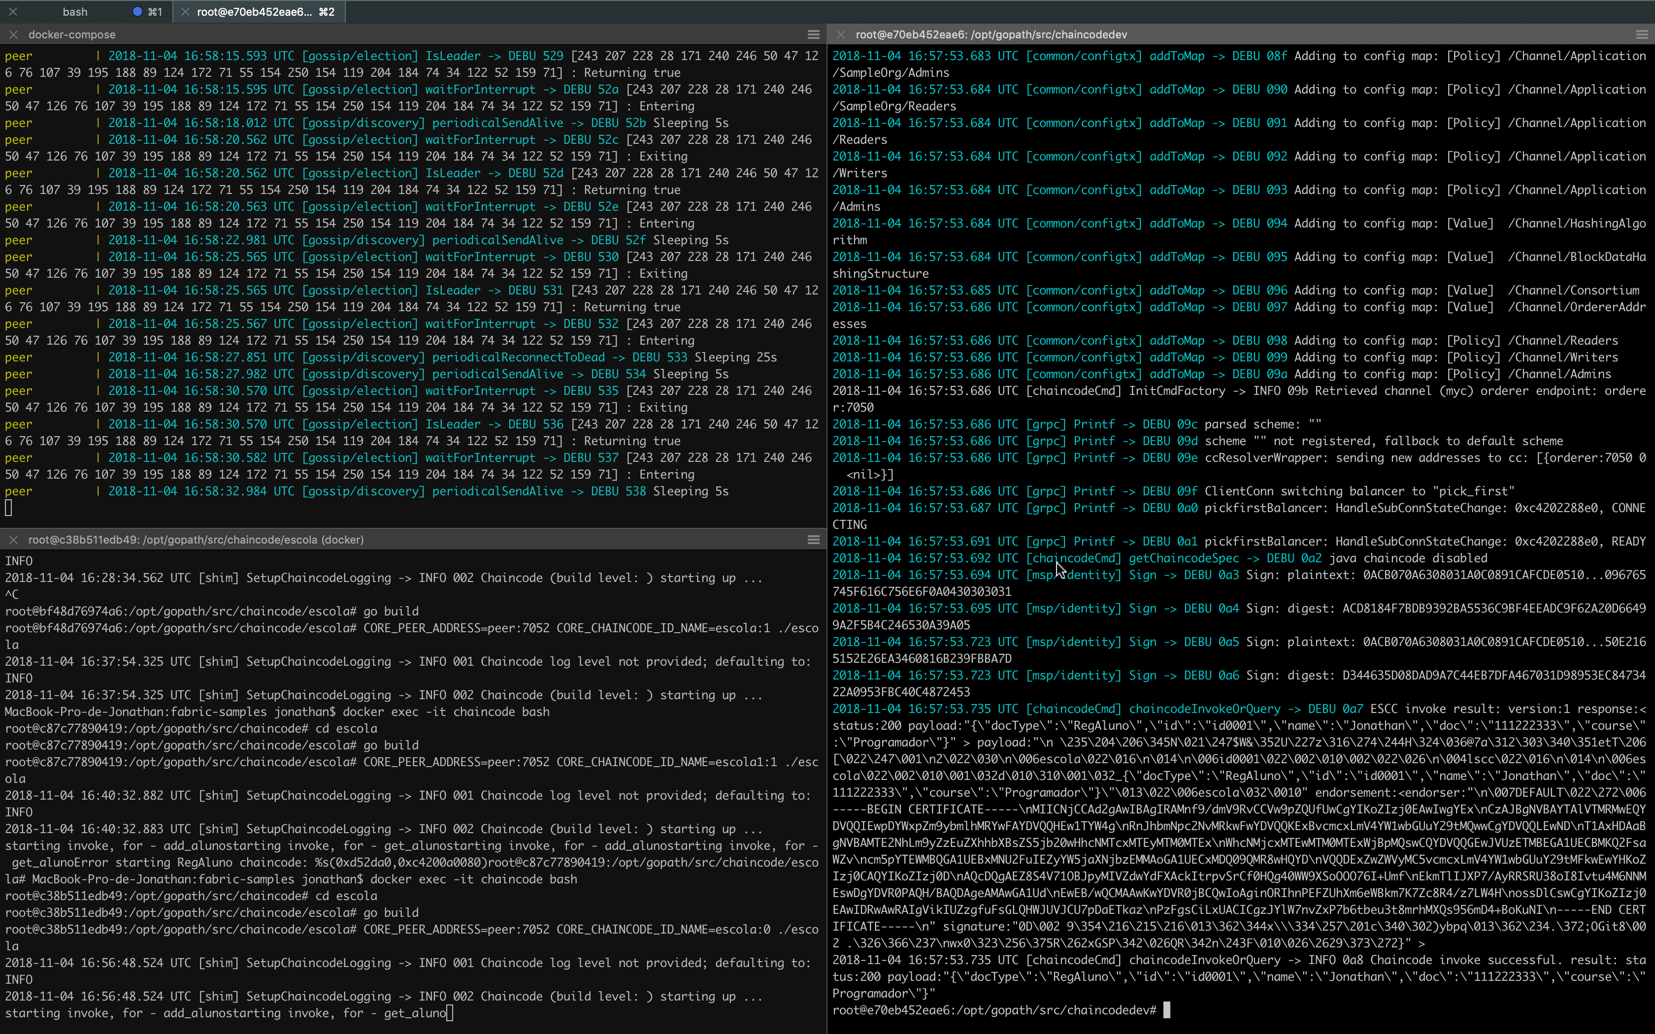The height and width of the screenshot is (1034, 1655).
Task: Close the docker-compose pane
Action: pyautogui.click(x=13, y=34)
